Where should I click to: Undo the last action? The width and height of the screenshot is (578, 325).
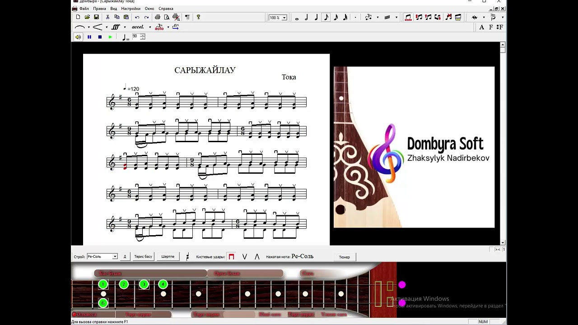(137, 17)
